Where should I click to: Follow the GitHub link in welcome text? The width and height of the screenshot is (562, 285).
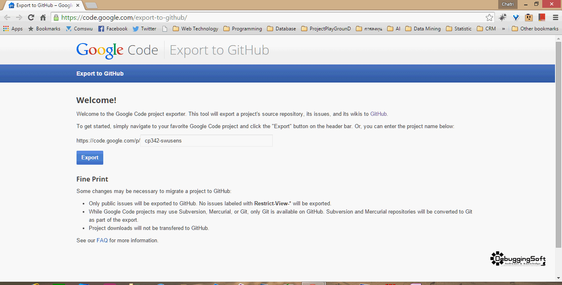coord(379,114)
